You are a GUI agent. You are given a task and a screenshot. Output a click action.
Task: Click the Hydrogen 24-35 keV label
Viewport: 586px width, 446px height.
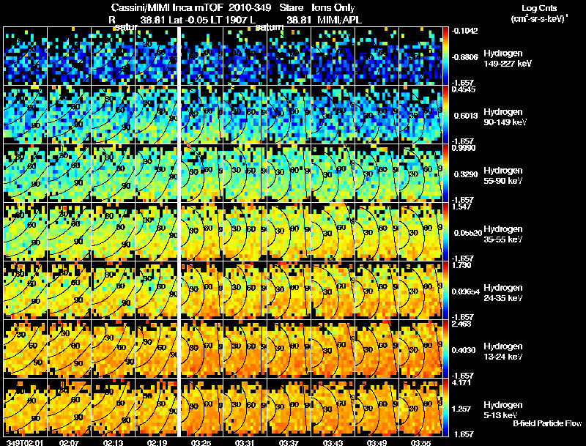[503, 293]
